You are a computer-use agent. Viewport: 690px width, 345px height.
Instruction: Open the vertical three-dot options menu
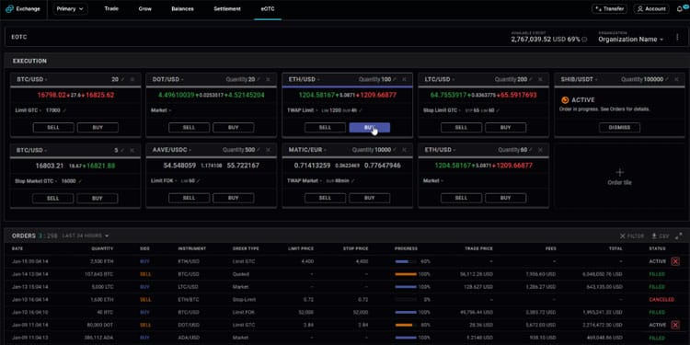[677, 38]
